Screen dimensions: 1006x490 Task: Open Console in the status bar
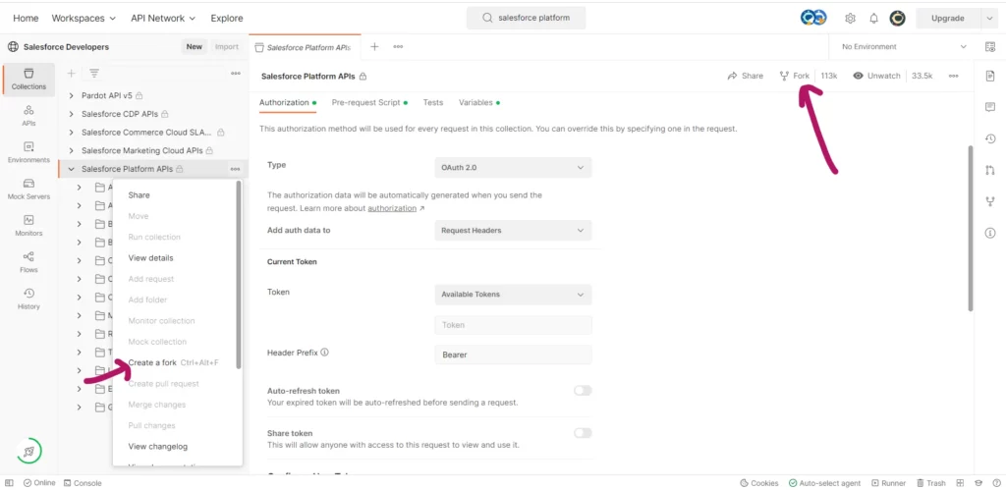(x=81, y=483)
